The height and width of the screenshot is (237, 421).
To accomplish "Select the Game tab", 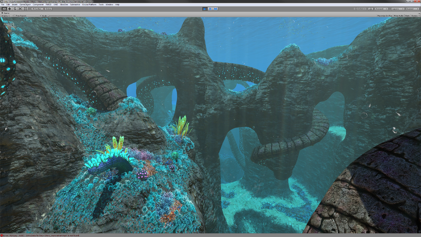I will click(6, 13).
